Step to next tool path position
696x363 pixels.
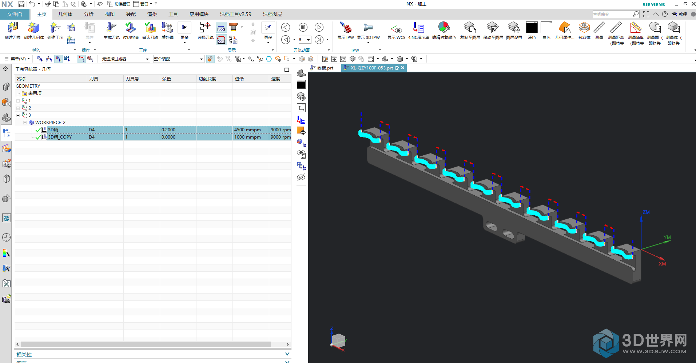pos(319,40)
